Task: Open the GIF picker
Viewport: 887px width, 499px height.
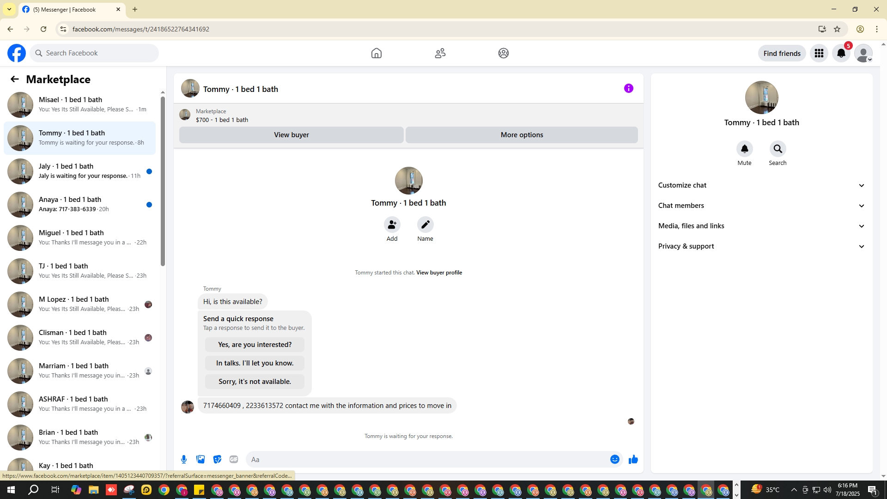Action: 234,459
